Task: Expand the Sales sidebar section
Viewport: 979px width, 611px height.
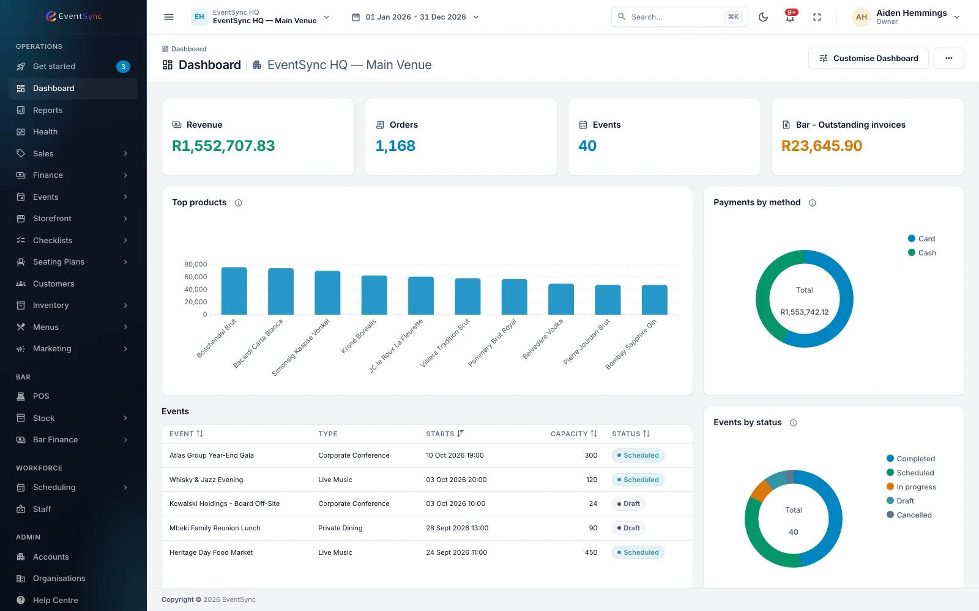Action: [73, 153]
